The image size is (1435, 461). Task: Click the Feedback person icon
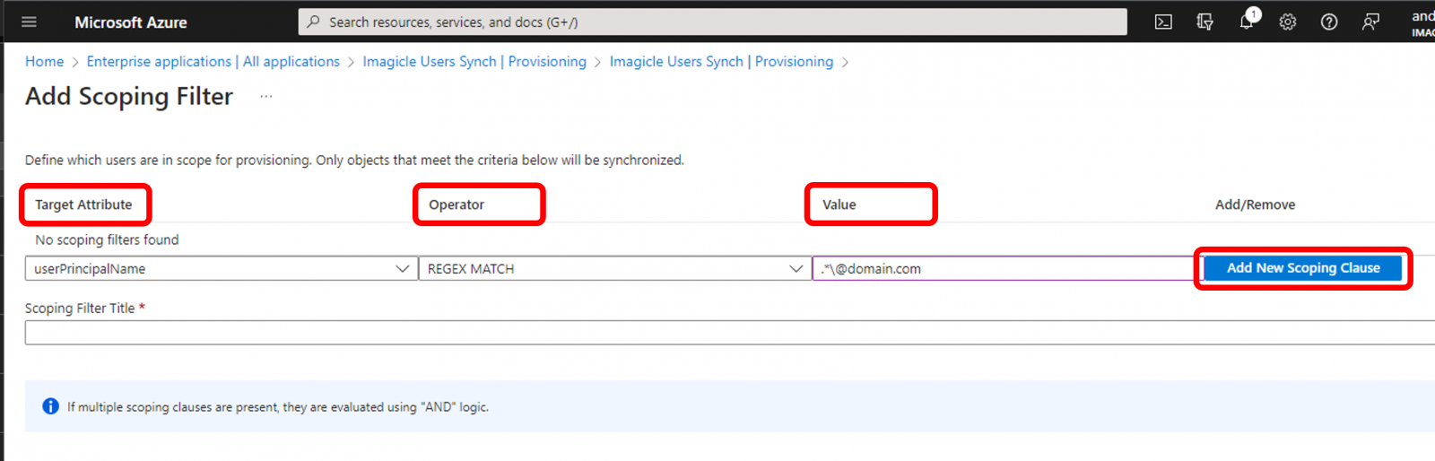coord(1370,22)
